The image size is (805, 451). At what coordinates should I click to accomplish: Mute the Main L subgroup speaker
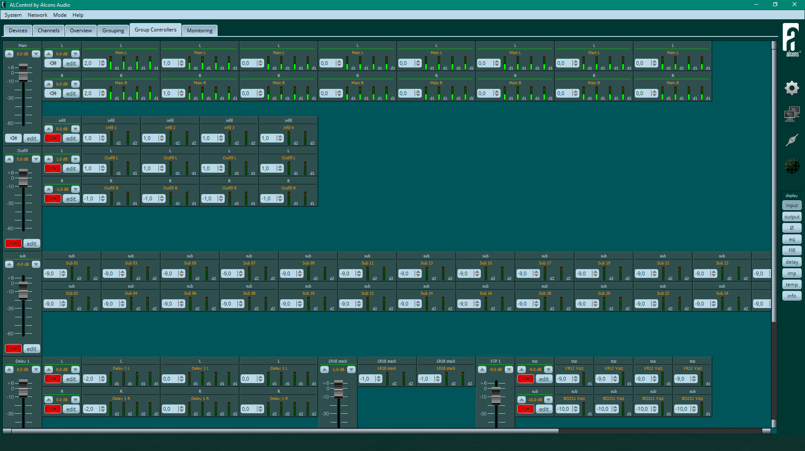(x=53, y=63)
